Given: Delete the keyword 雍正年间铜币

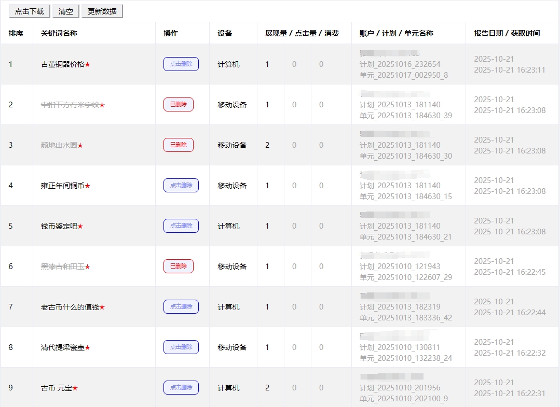Looking at the screenshot, I should pyautogui.click(x=181, y=186).
